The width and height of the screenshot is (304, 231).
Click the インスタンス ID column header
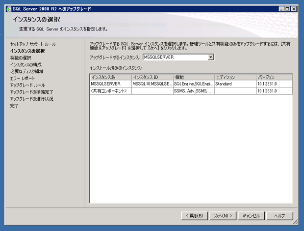point(152,77)
